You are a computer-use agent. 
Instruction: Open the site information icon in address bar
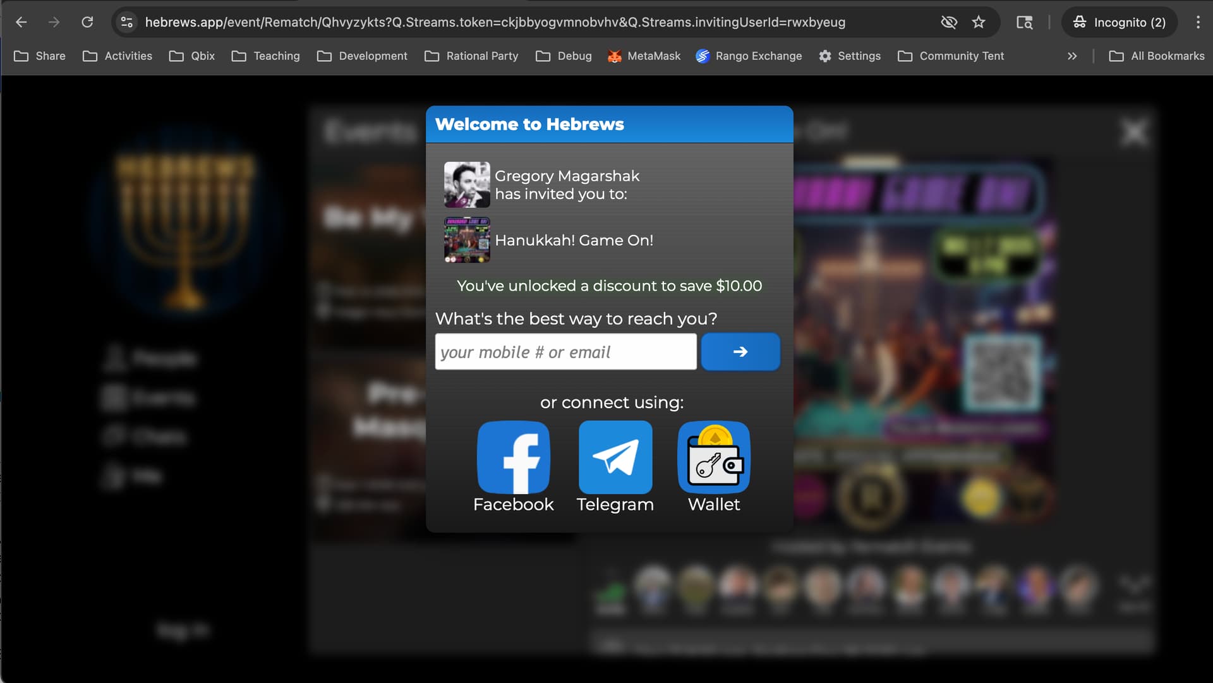point(126,22)
